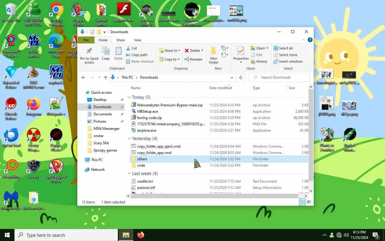
Task: Select This PC in navigation pane
Action: coord(97,160)
